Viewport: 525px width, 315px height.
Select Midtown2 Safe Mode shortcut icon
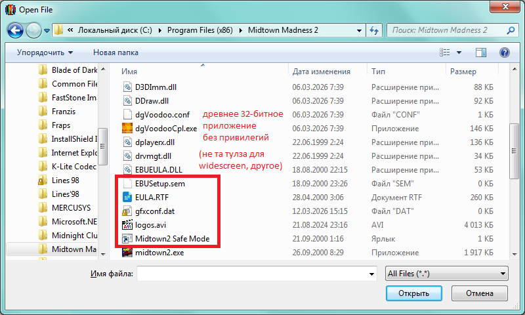coord(127,239)
